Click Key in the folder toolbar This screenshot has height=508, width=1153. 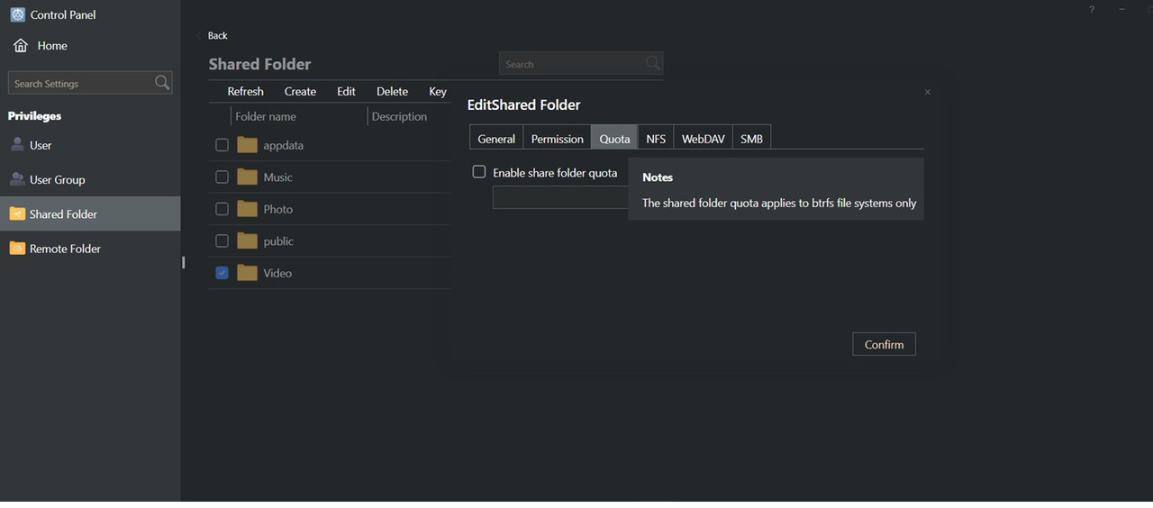pos(438,91)
